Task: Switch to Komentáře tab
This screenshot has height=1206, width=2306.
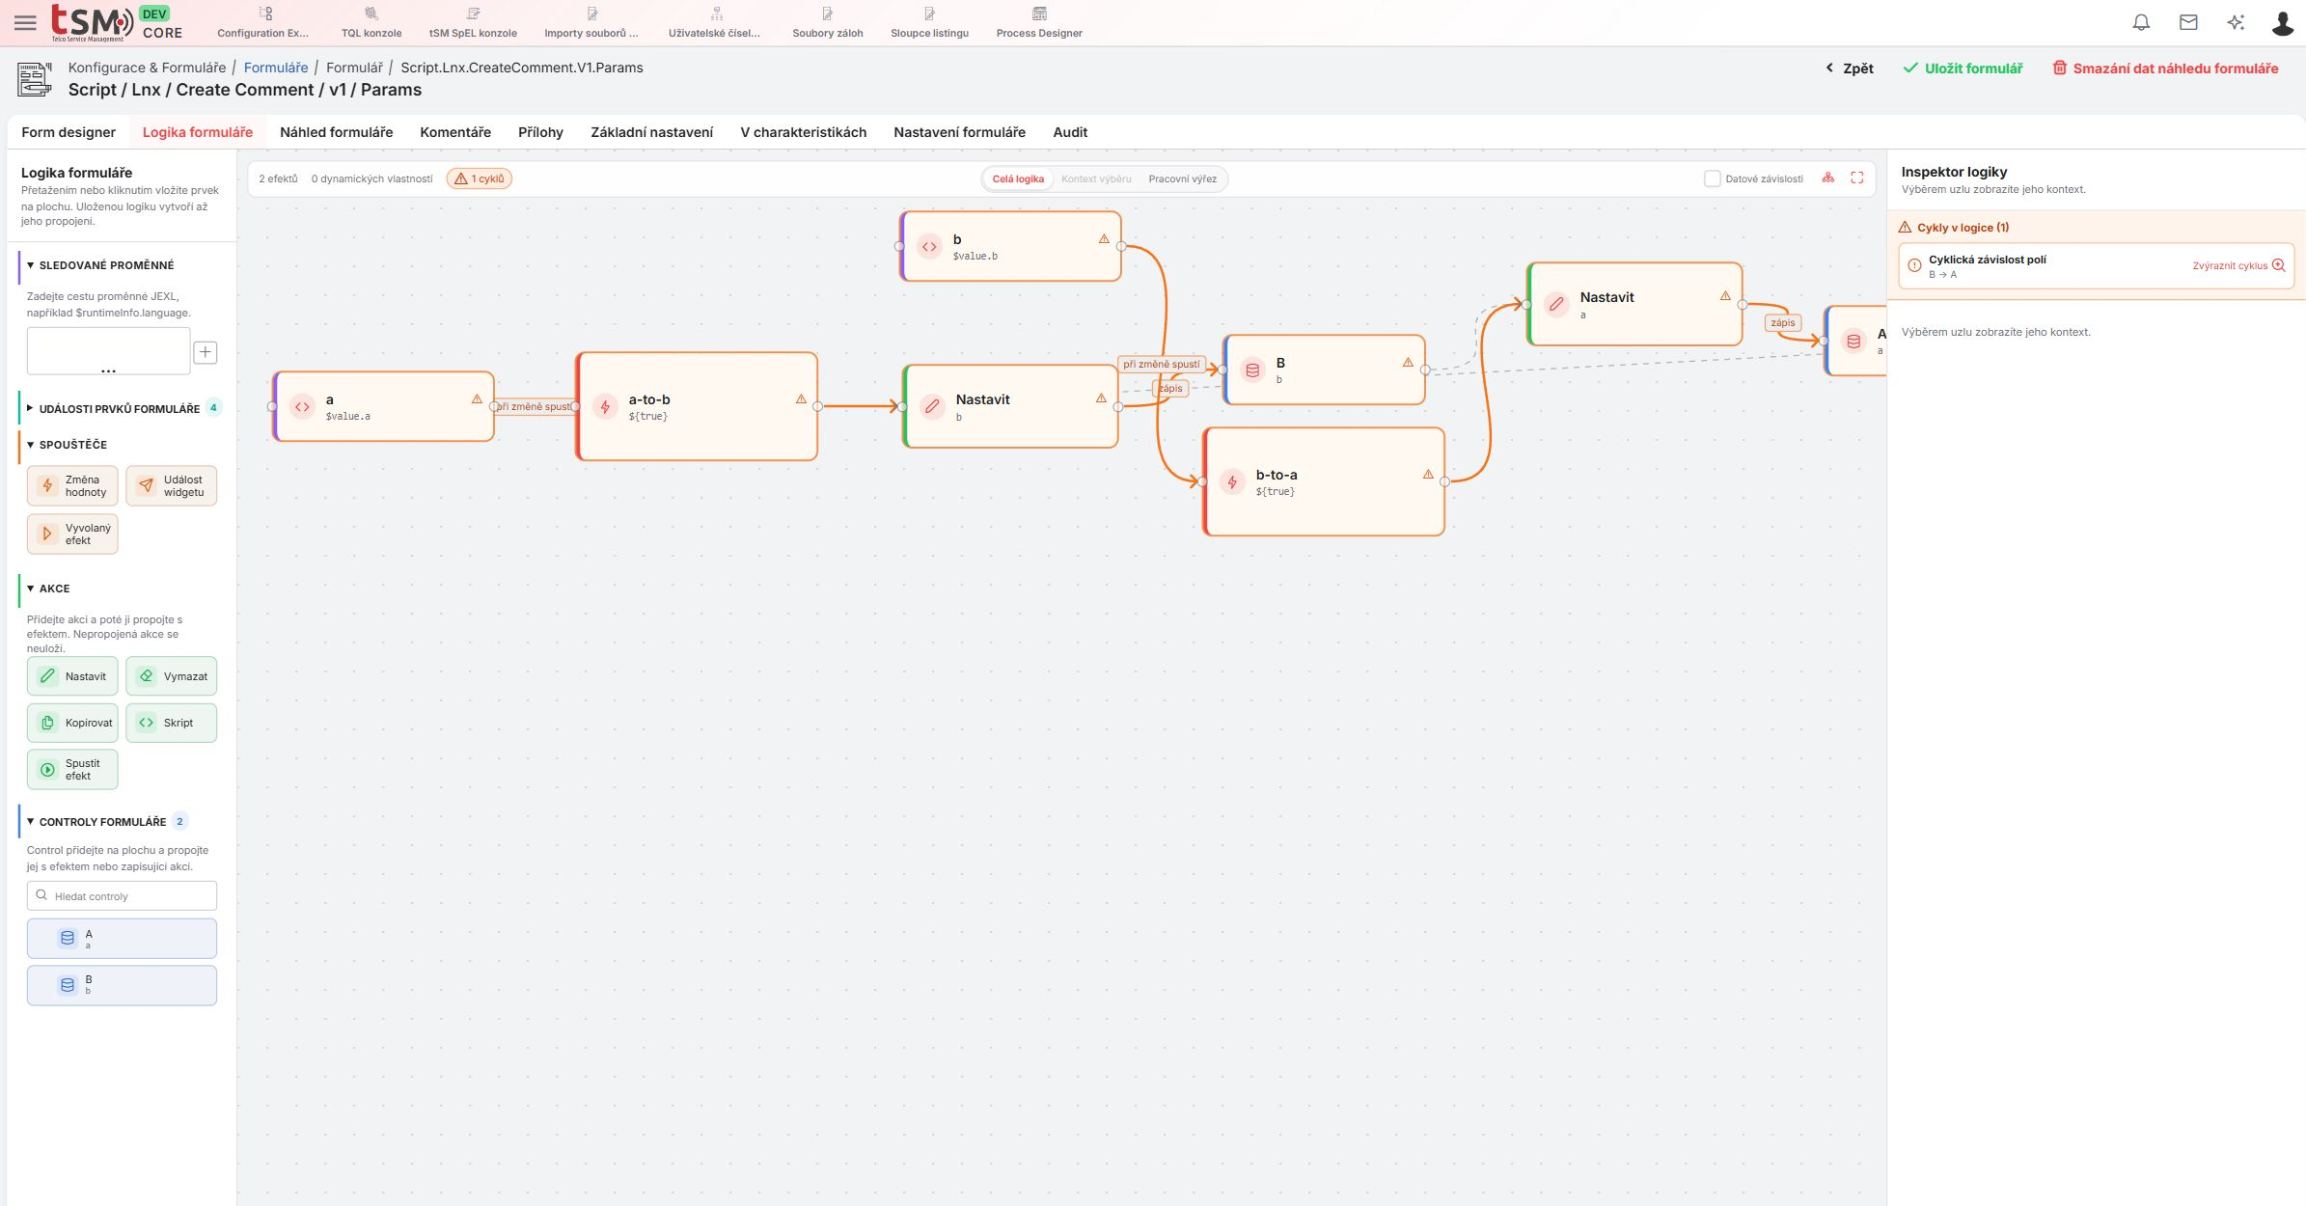Action: [455, 132]
